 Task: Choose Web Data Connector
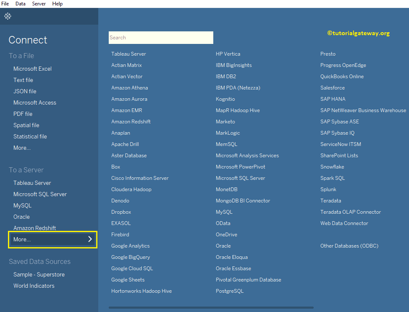pos(344,223)
